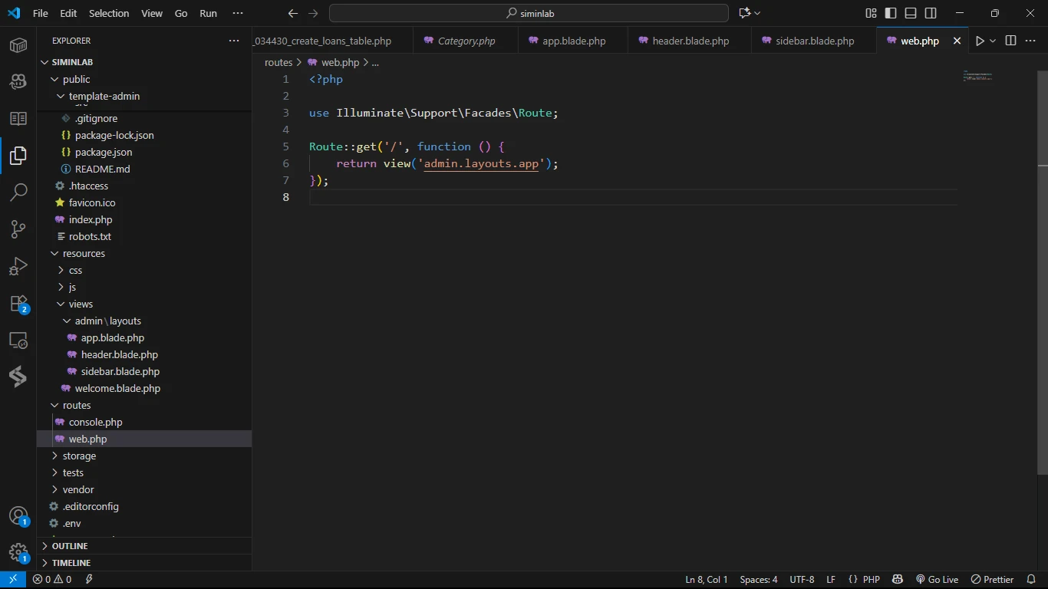Open Run and Debug view
Screen dimensions: 1048x589
[x=18, y=266]
